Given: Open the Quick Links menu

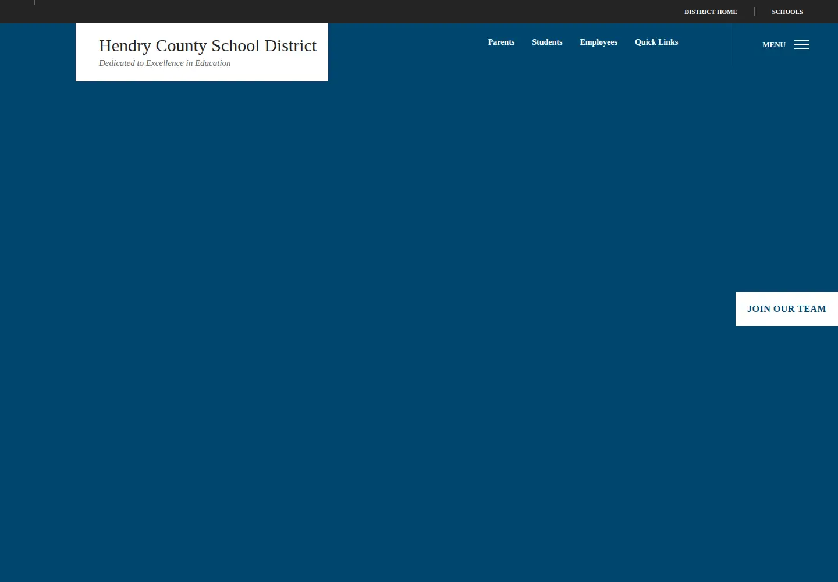Looking at the screenshot, I should 656,42.
